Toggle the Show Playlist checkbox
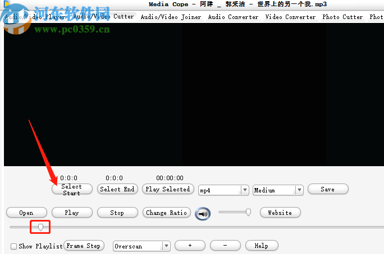Image resolution: width=384 pixels, height=254 pixels. 13,246
